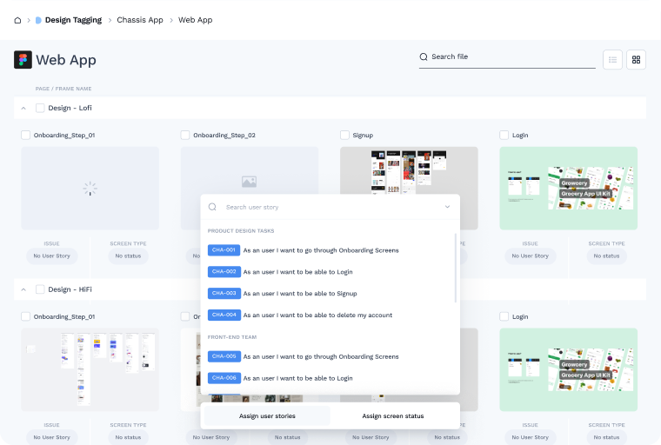Open No User Story pill under third HiFi frame
This screenshot has height=445, width=661.
point(371,437)
